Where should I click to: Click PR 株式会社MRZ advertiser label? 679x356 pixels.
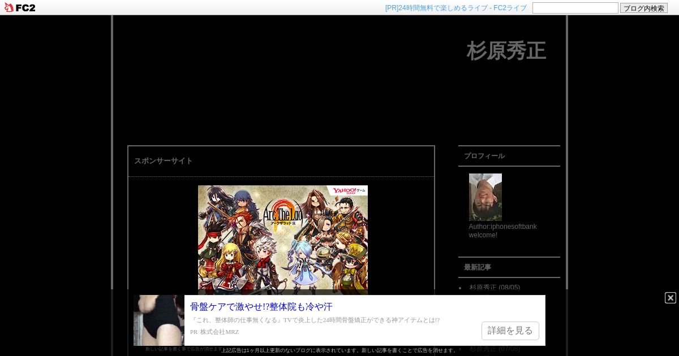(214, 332)
